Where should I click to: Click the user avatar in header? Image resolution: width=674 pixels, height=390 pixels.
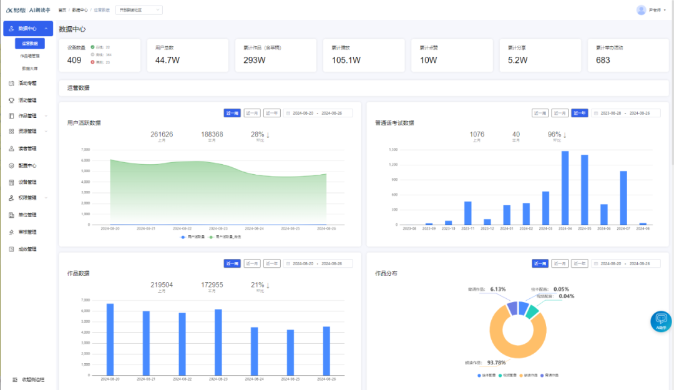pyautogui.click(x=642, y=10)
